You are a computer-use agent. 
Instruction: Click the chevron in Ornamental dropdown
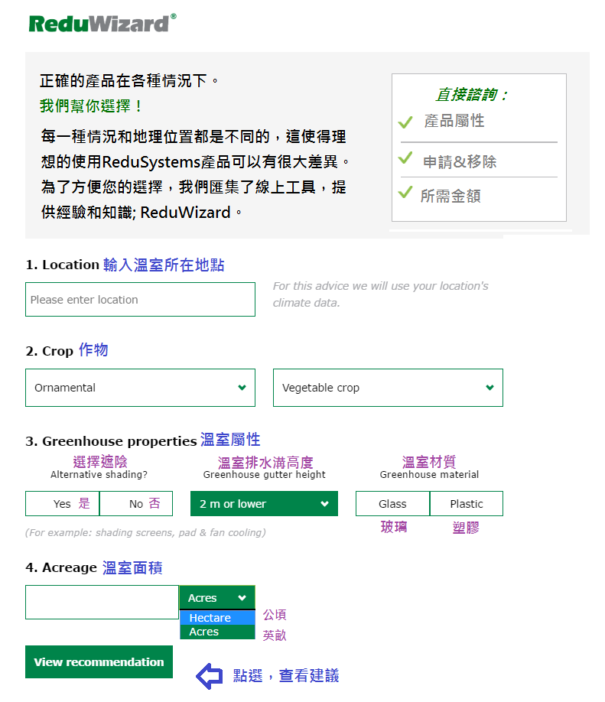tap(242, 388)
